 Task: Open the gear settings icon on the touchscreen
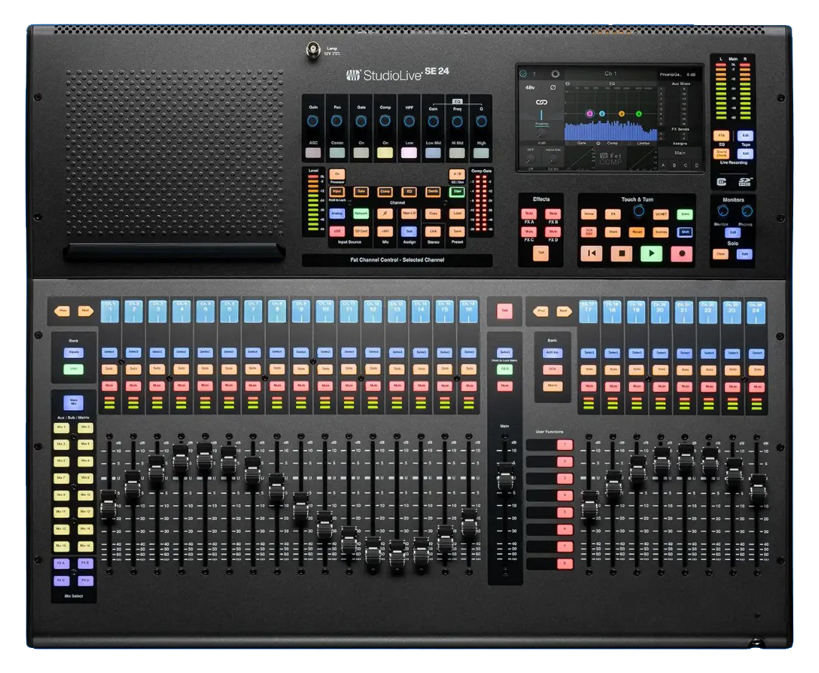click(555, 74)
